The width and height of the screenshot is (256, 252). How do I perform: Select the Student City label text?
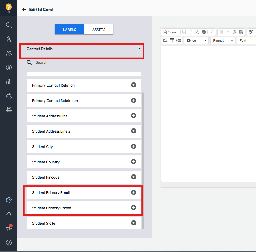(43, 147)
